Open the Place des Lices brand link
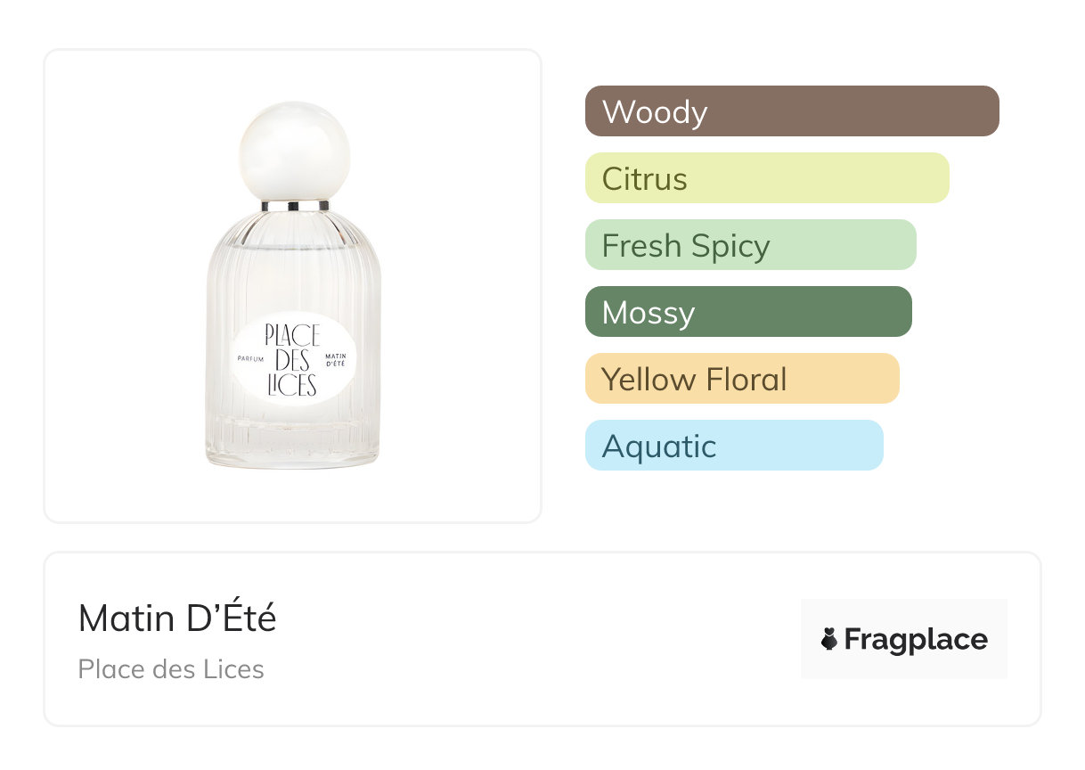 coord(171,669)
